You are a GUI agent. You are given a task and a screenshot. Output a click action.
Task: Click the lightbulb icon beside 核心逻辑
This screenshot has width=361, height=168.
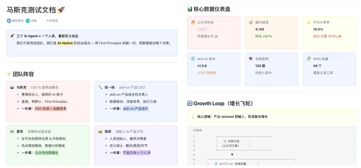coord(193,117)
